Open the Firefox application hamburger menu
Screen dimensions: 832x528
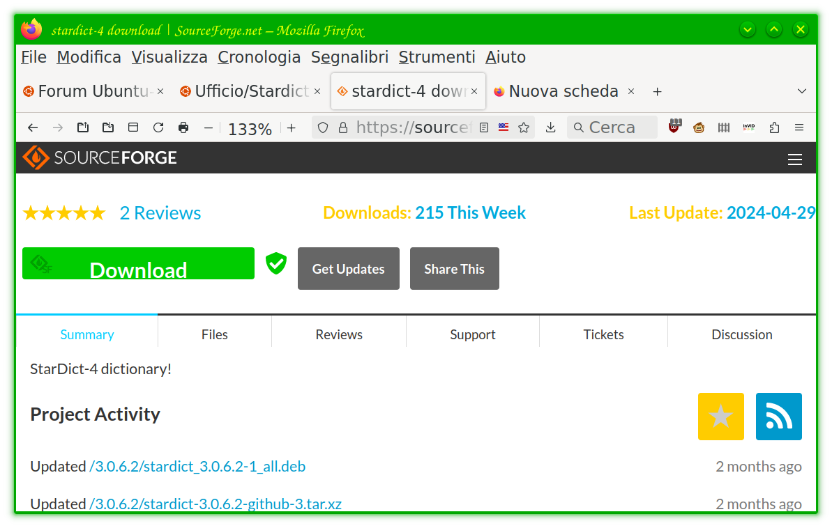799,127
